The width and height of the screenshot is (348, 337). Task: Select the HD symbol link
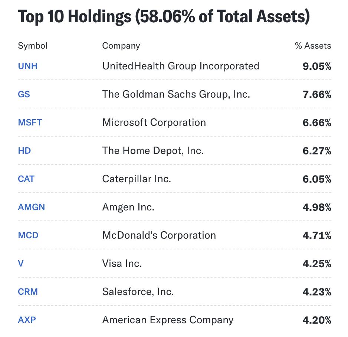[24, 151]
